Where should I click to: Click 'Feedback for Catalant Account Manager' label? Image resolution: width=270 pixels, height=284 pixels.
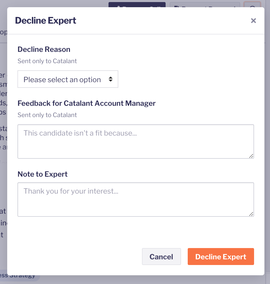(86, 103)
